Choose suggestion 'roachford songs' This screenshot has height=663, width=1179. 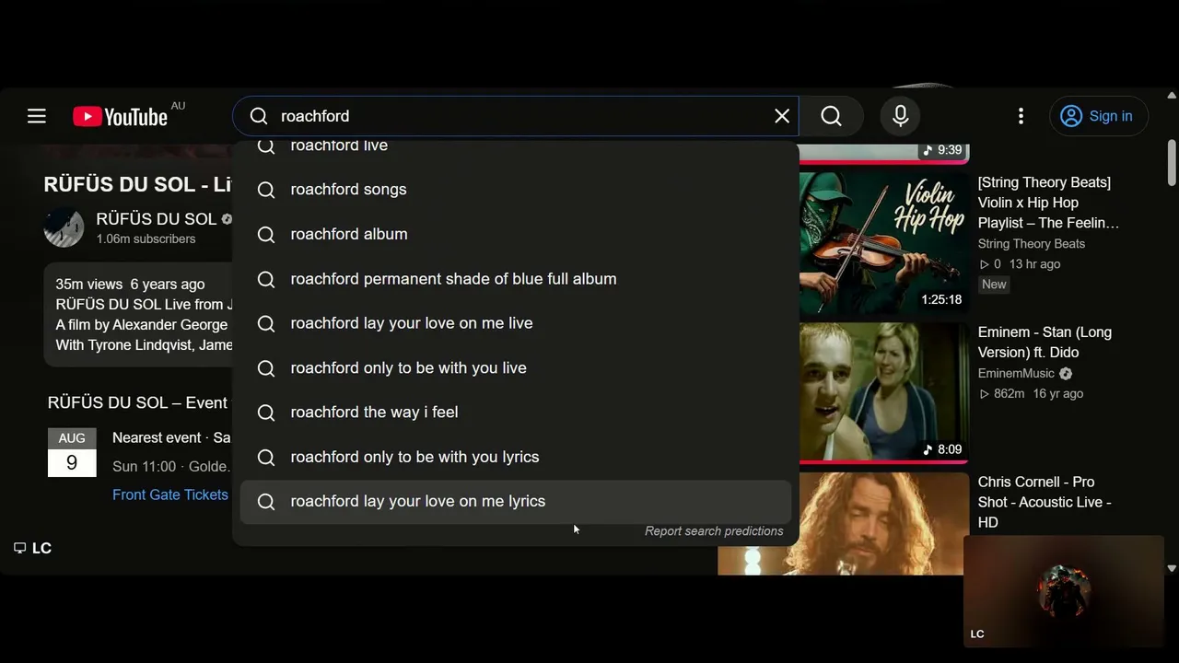coord(516,190)
